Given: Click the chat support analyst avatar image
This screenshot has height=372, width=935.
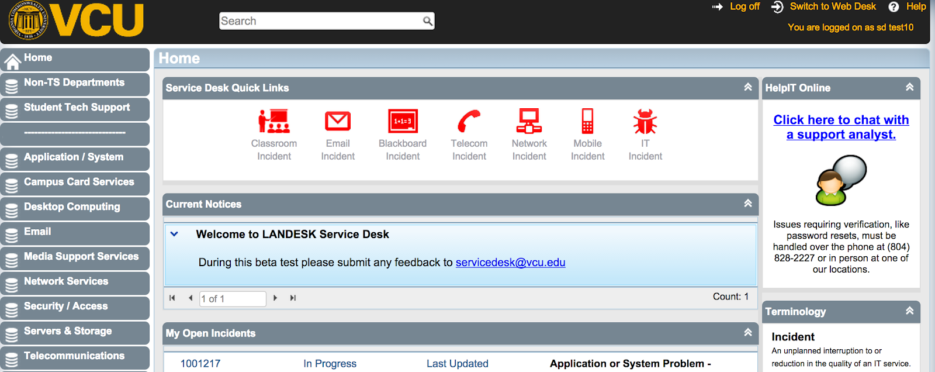Looking at the screenshot, I should pos(841,180).
